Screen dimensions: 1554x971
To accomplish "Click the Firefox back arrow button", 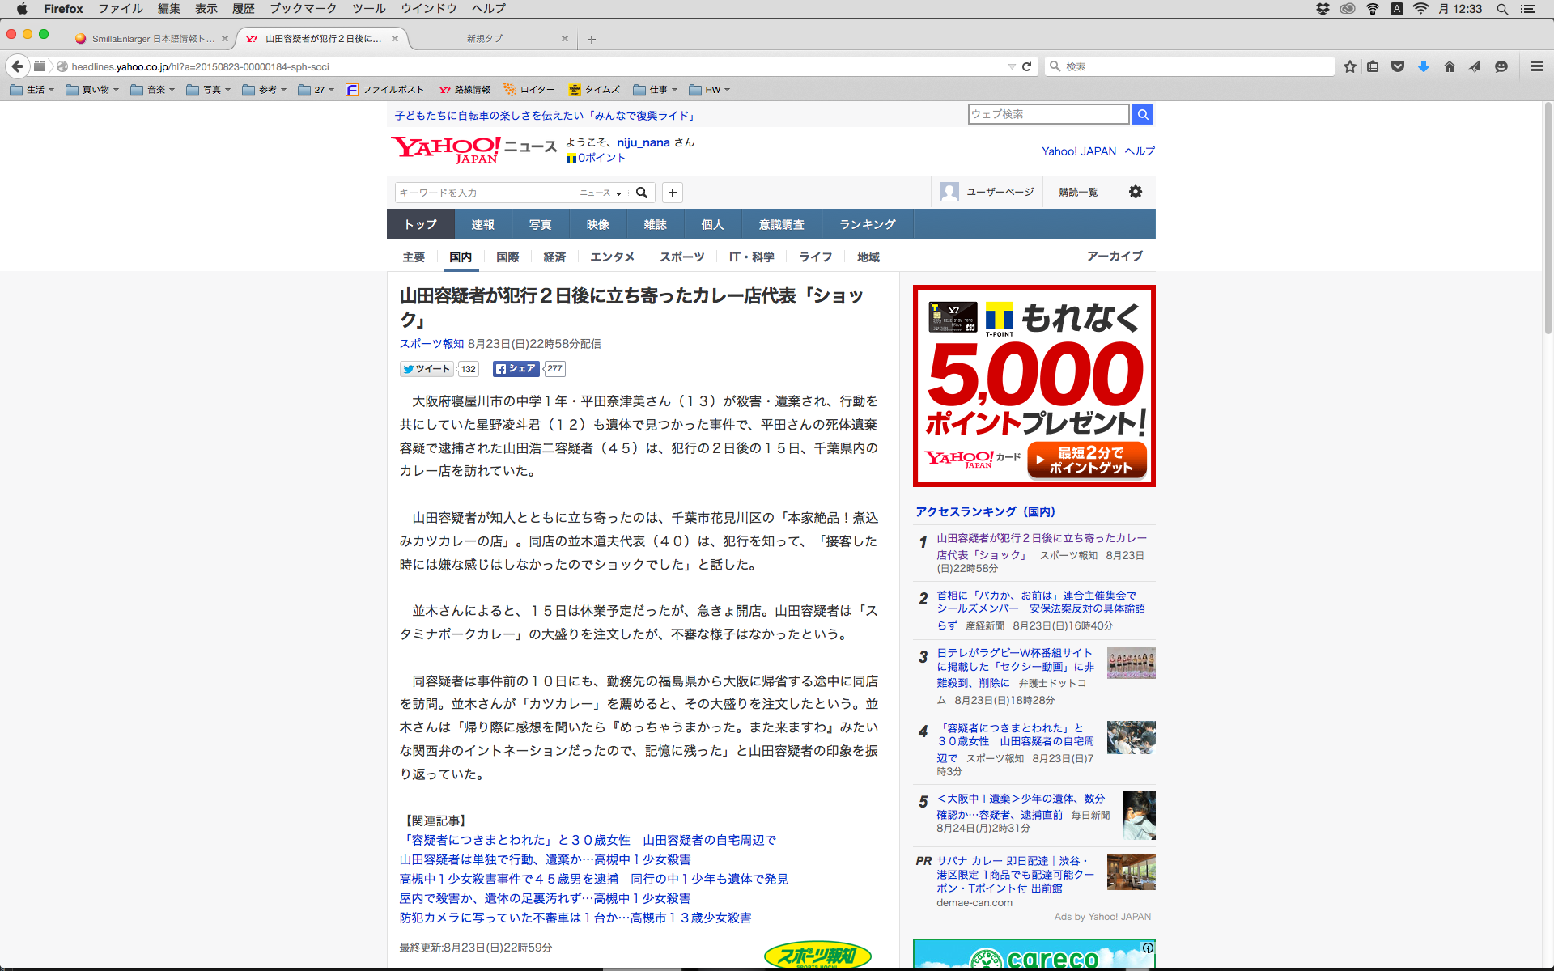I will 18,66.
